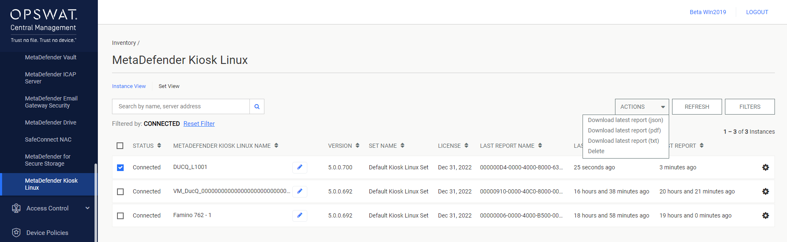The width and height of the screenshot is (787, 242).
Task: Click the '19 hours and 0 minutes ago' cell
Action: (695, 215)
